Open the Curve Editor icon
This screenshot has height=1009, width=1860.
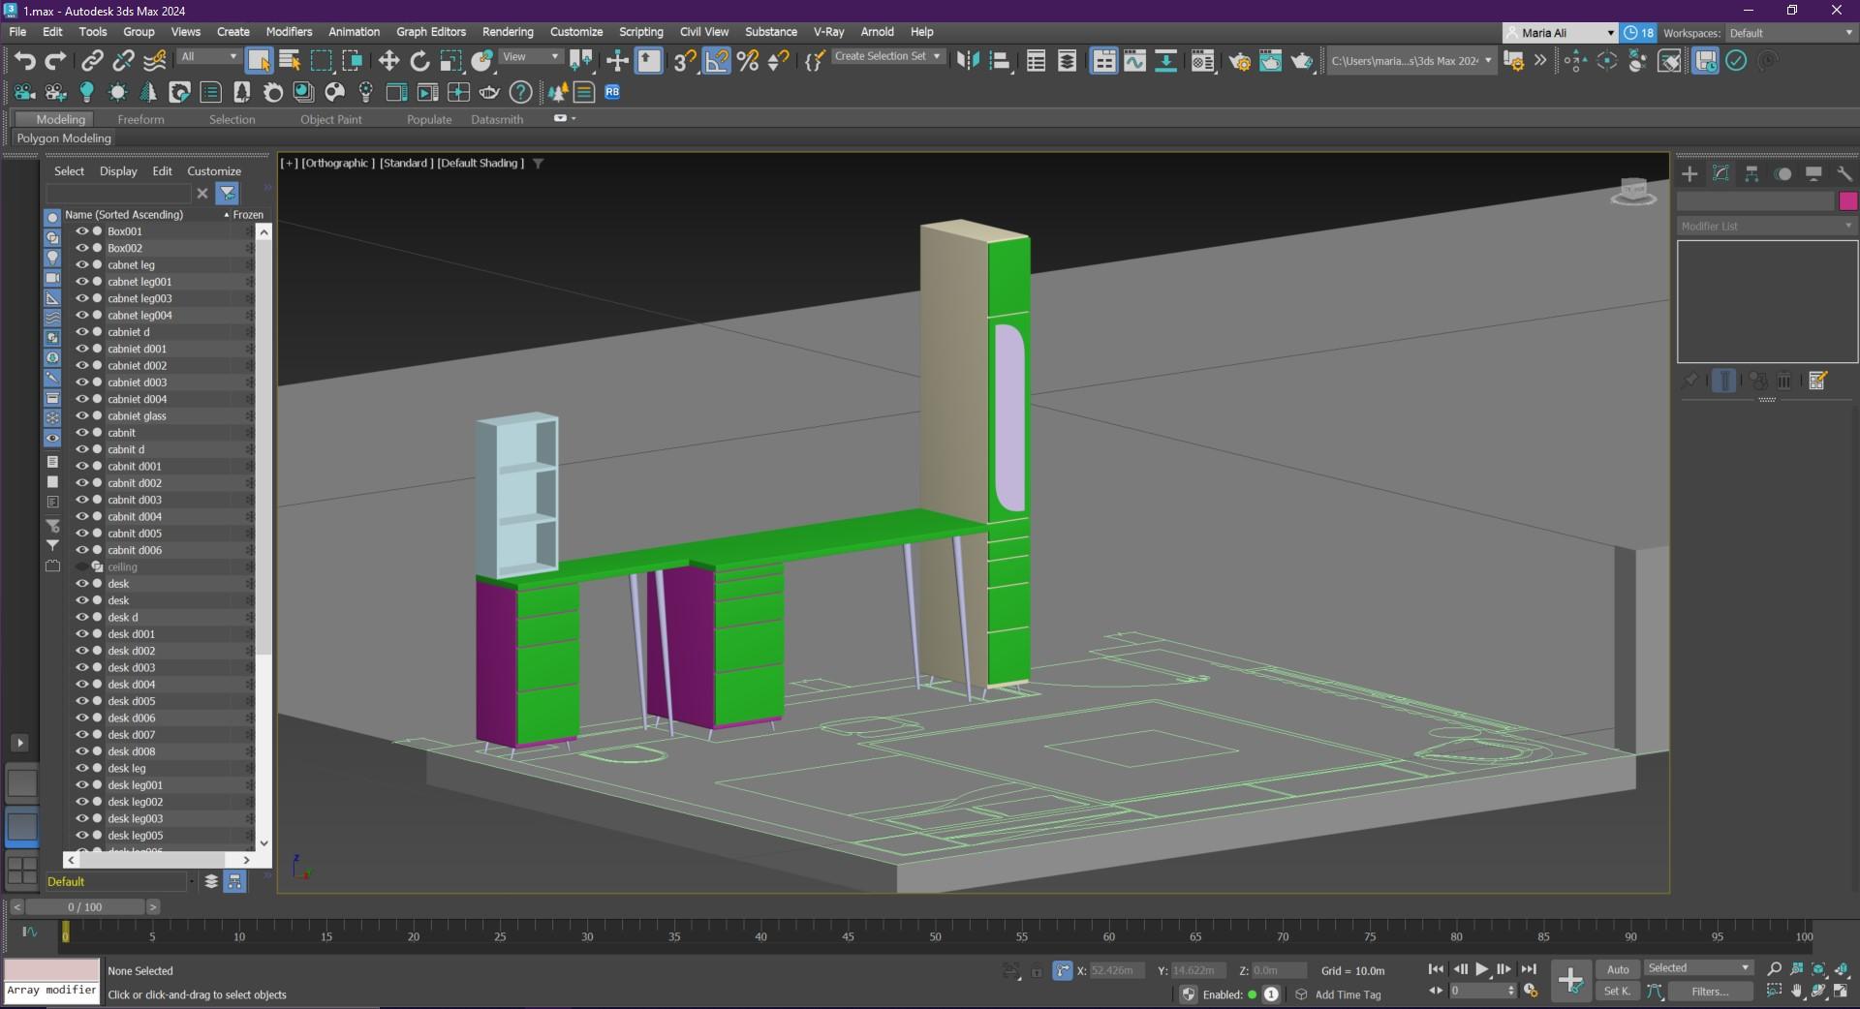(1134, 61)
